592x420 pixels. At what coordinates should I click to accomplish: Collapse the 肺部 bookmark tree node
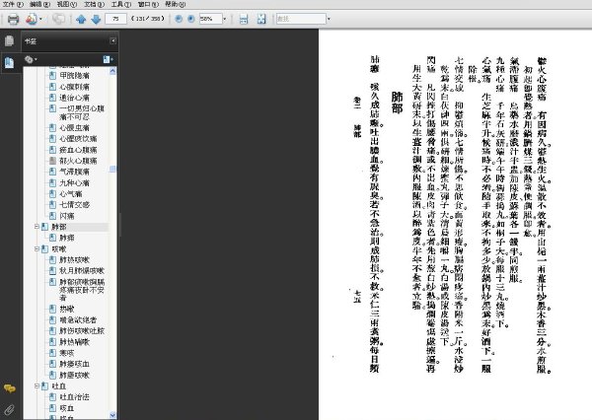coord(37,227)
